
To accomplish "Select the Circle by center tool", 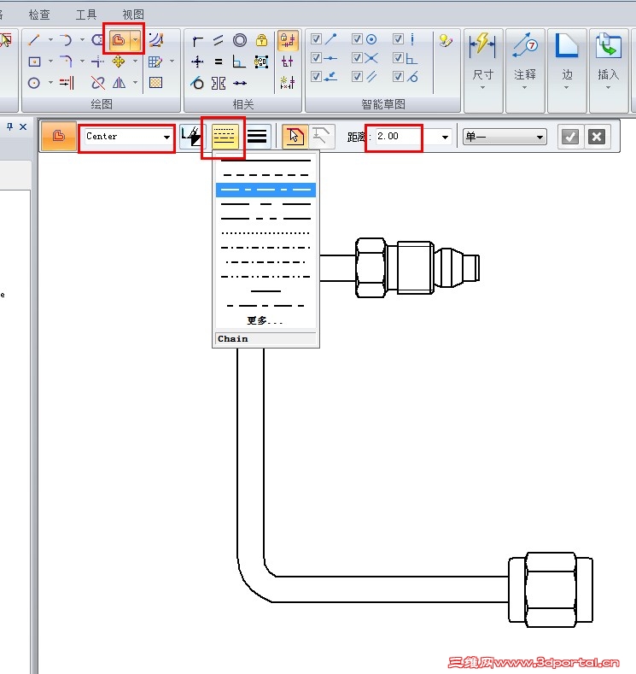I will pos(34,83).
